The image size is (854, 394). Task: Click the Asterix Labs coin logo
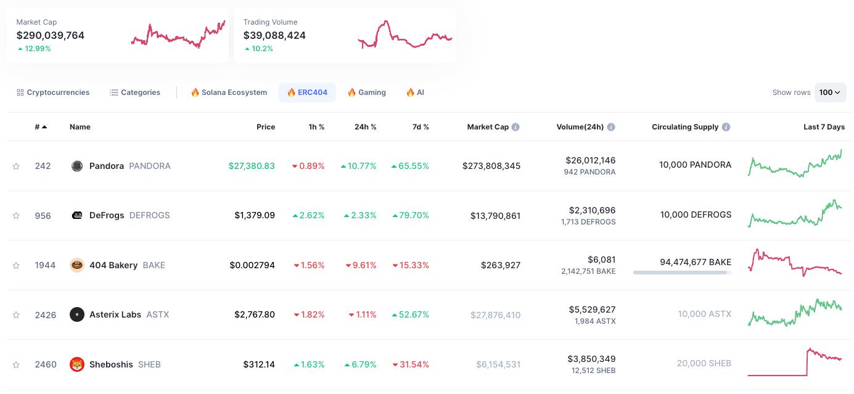click(x=77, y=314)
